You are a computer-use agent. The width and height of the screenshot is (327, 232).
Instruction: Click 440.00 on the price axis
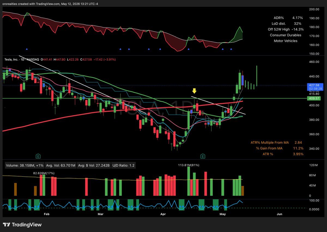pyautogui.click(x=314, y=76)
